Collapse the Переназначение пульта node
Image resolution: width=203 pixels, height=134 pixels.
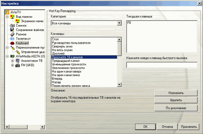(7, 47)
